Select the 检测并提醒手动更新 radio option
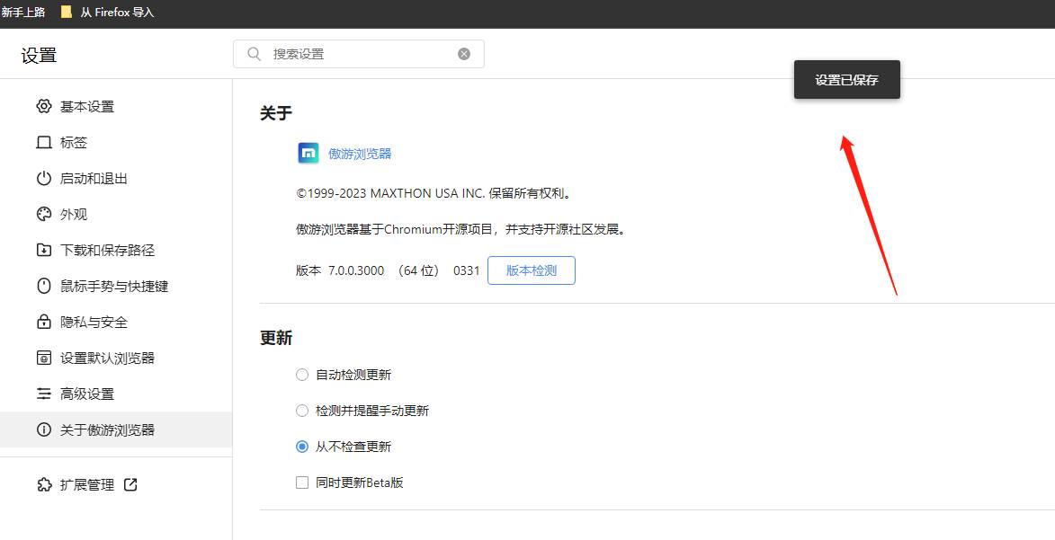This screenshot has width=1055, height=540. tap(302, 411)
